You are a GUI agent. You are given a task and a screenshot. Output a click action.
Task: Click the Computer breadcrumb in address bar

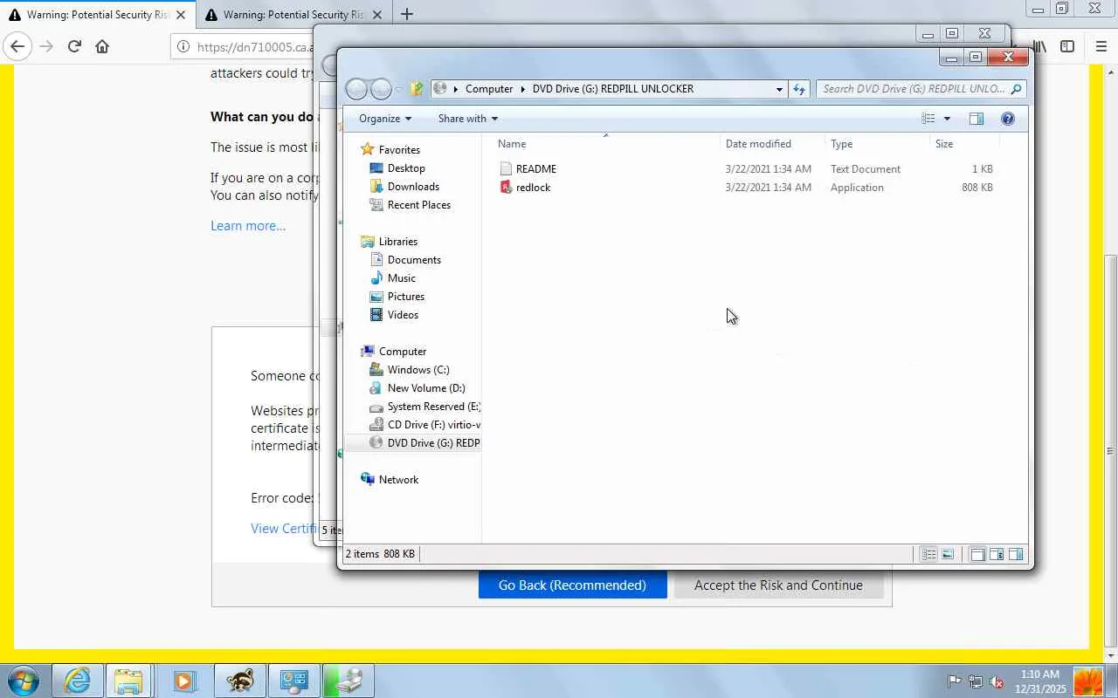click(x=489, y=89)
